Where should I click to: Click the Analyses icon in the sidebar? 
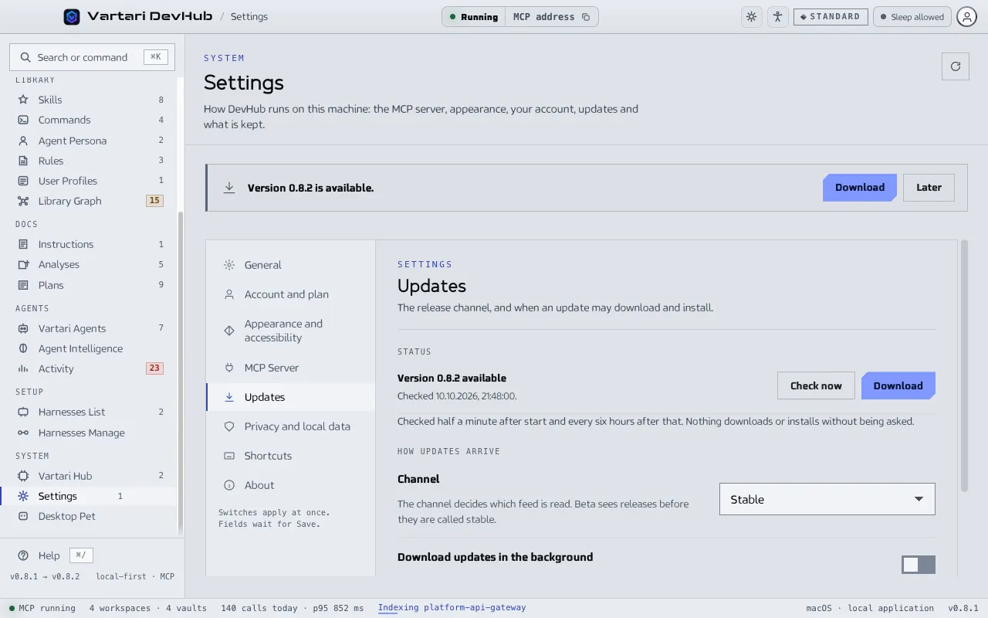click(23, 264)
